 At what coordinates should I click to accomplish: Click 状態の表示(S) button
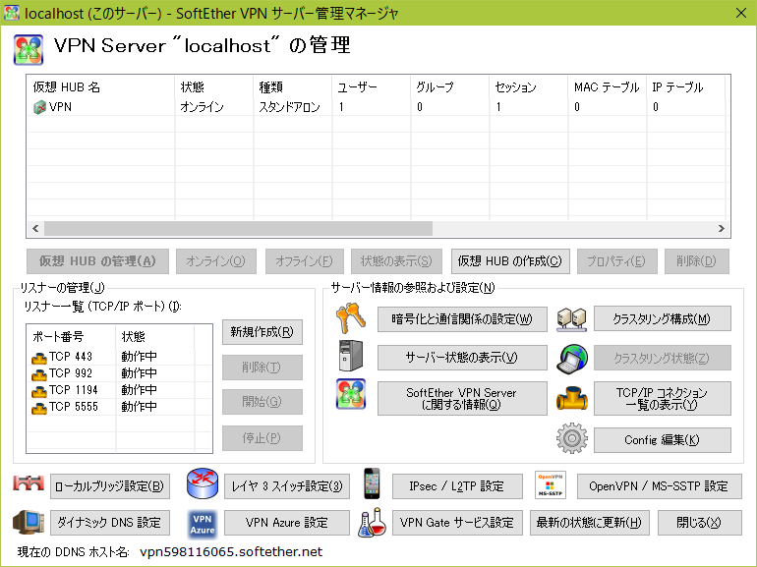[x=396, y=261]
